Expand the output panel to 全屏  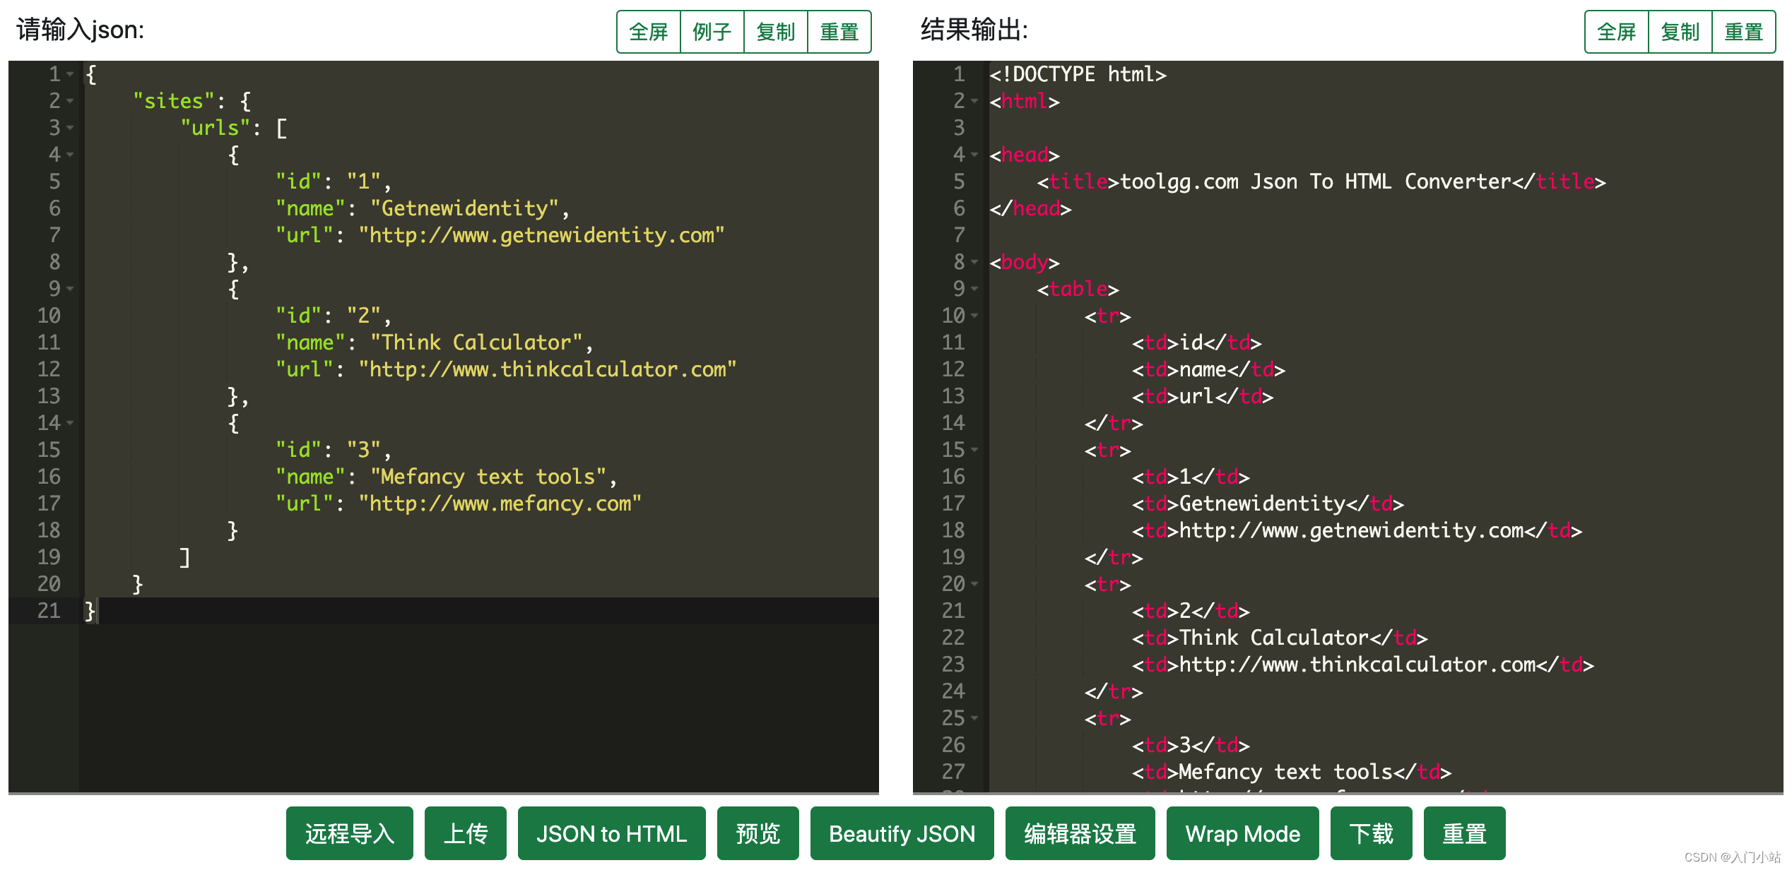(x=1616, y=32)
